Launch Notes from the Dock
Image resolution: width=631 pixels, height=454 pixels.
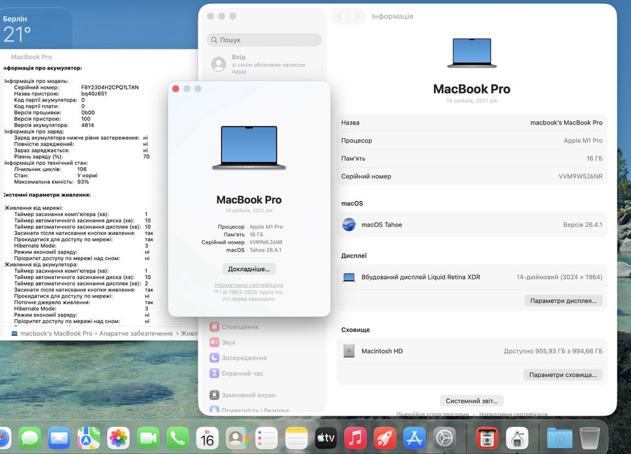pyautogui.click(x=296, y=438)
